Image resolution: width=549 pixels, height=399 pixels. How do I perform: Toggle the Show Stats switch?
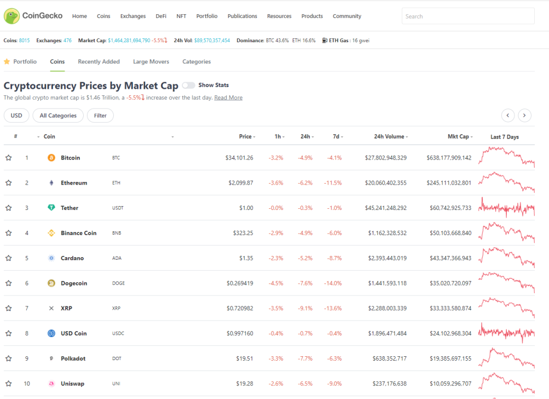coord(188,85)
